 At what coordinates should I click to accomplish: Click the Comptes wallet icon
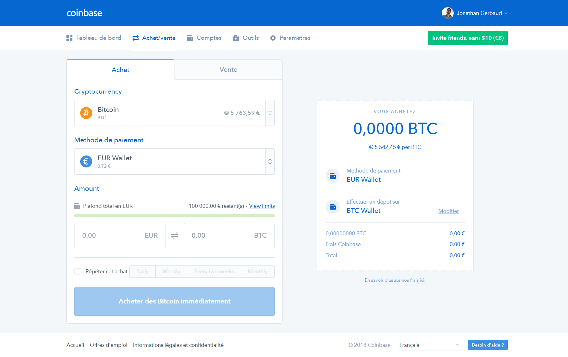[x=190, y=38]
